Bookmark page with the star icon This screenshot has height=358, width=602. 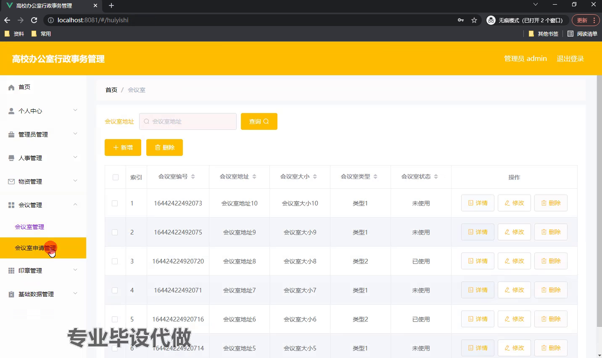(x=474, y=20)
